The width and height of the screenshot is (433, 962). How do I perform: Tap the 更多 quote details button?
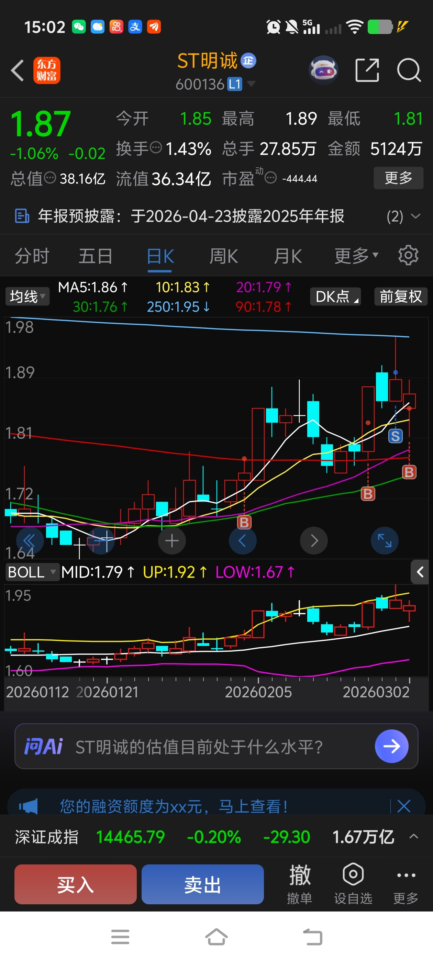point(398,178)
